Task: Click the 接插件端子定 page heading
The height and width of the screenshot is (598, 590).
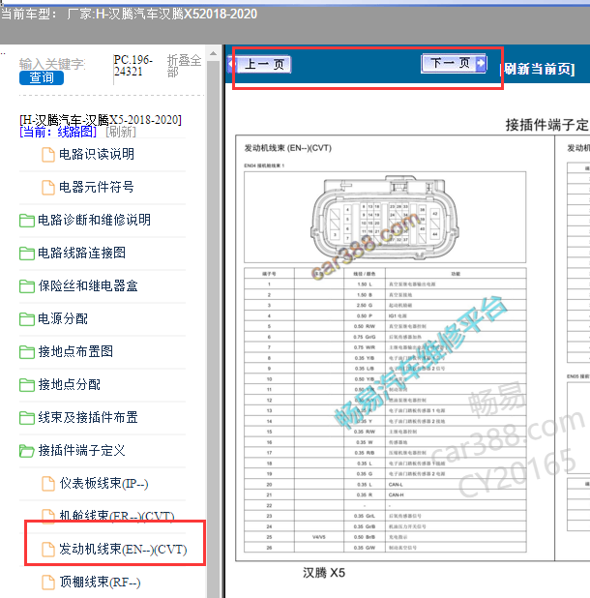Action: 547,125
